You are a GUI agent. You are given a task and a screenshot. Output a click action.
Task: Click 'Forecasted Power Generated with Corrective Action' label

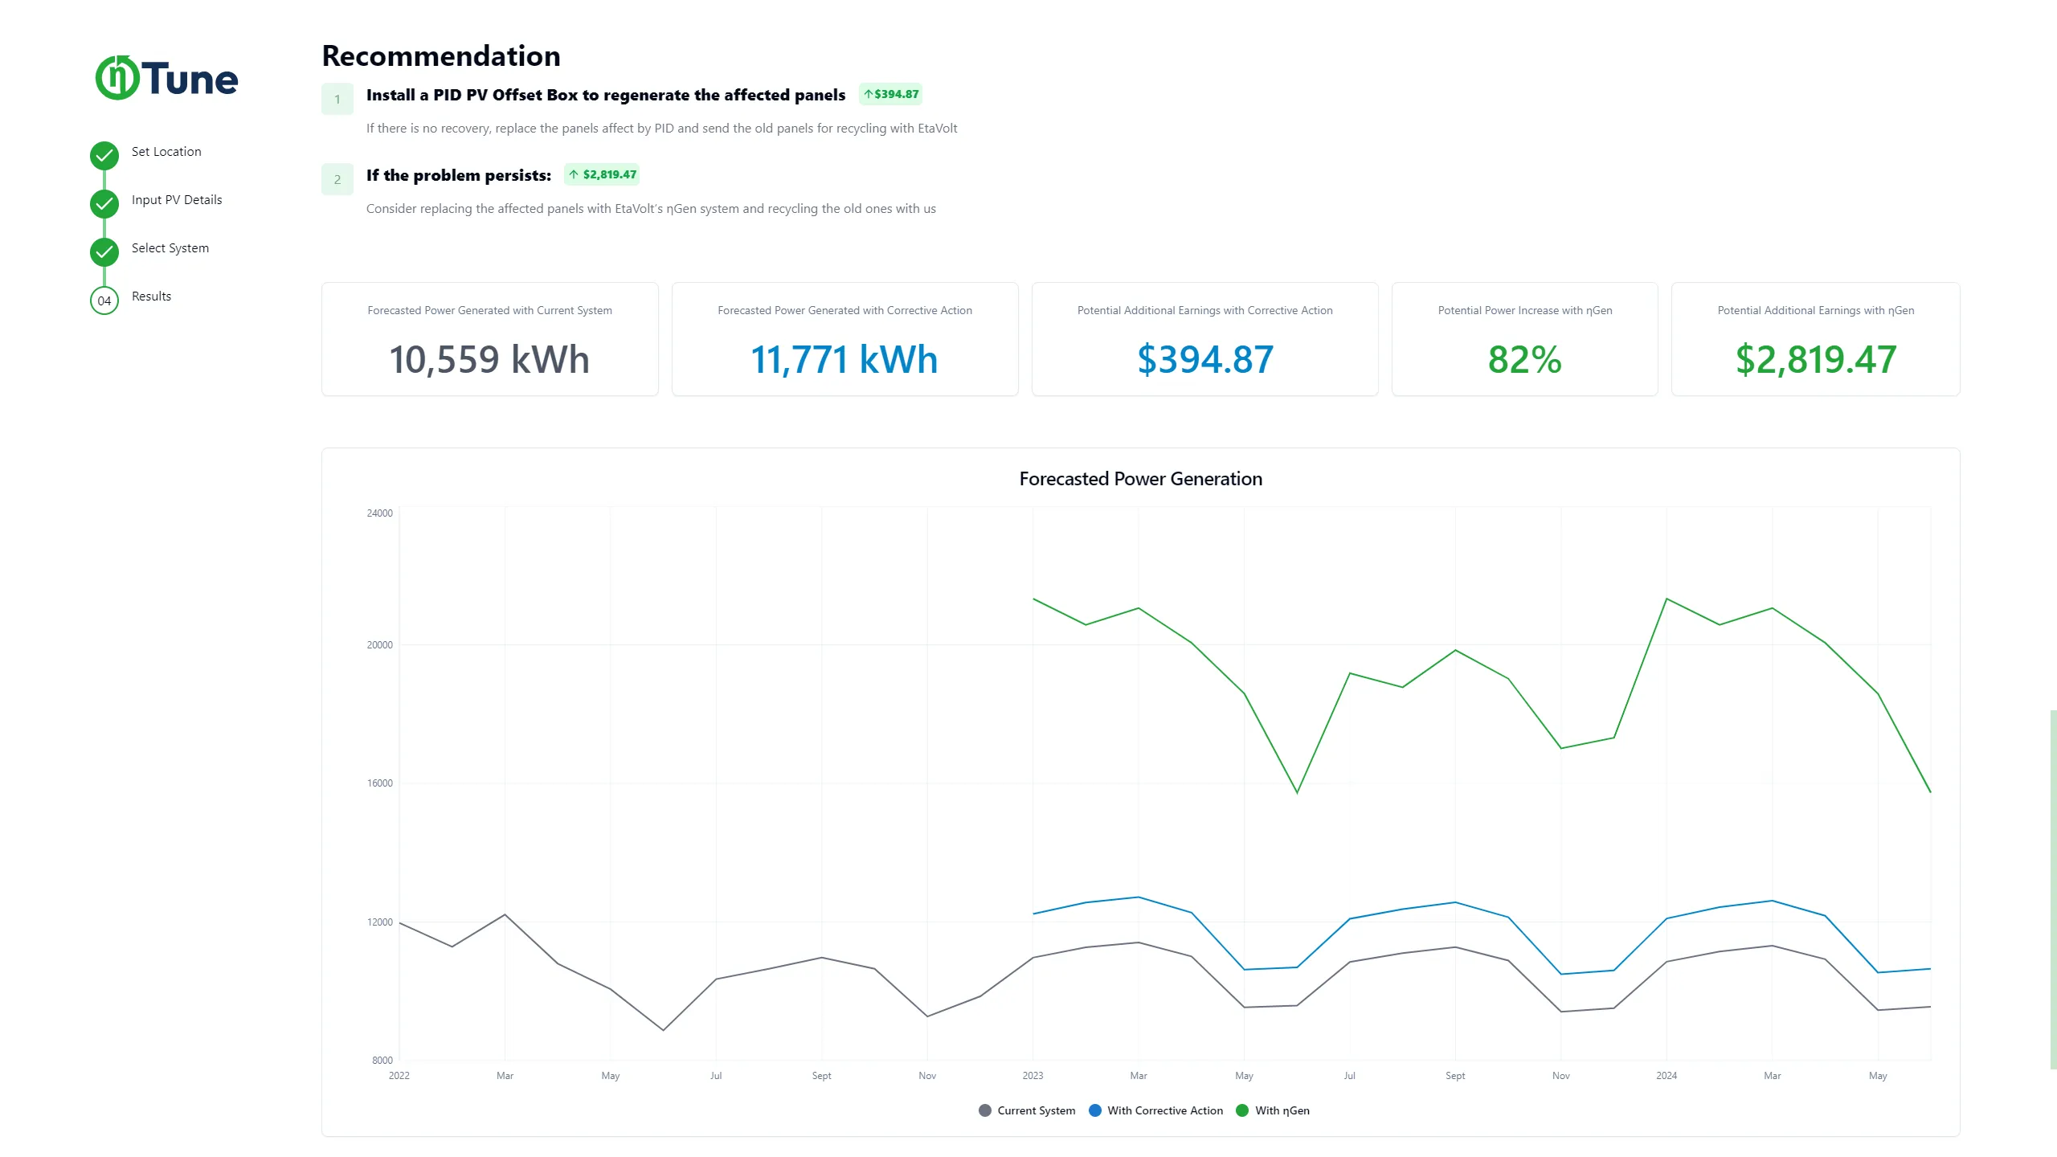[x=845, y=311]
